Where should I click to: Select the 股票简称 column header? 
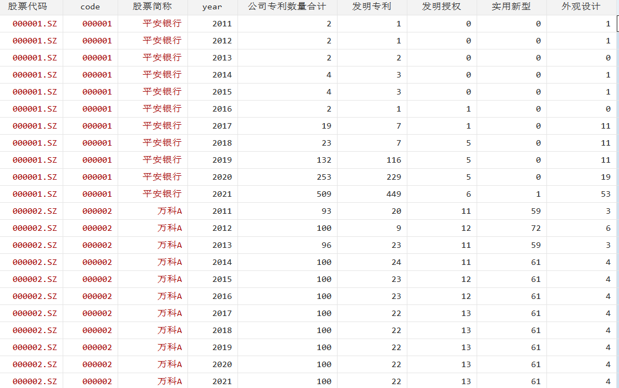tap(152, 7)
